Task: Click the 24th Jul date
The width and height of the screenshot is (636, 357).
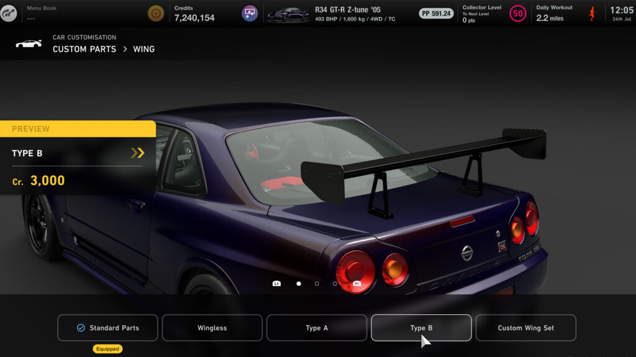Action: (622, 19)
